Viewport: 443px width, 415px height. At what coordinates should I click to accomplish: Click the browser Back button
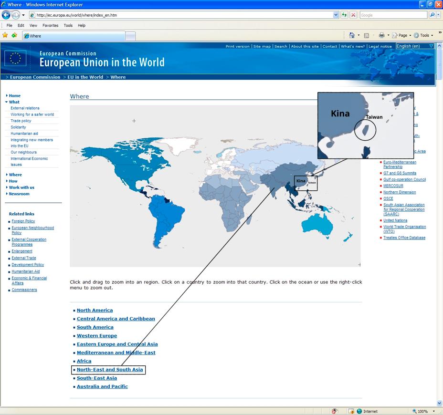click(6, 15)
